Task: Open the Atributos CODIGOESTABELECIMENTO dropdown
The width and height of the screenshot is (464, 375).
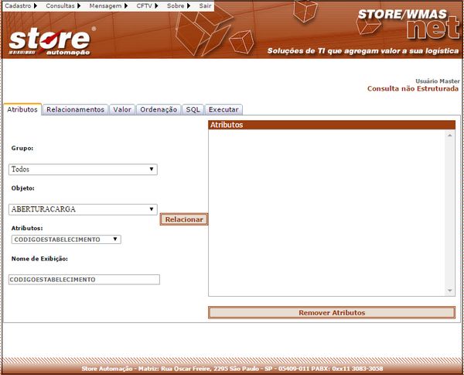Action: click(65, 239)
